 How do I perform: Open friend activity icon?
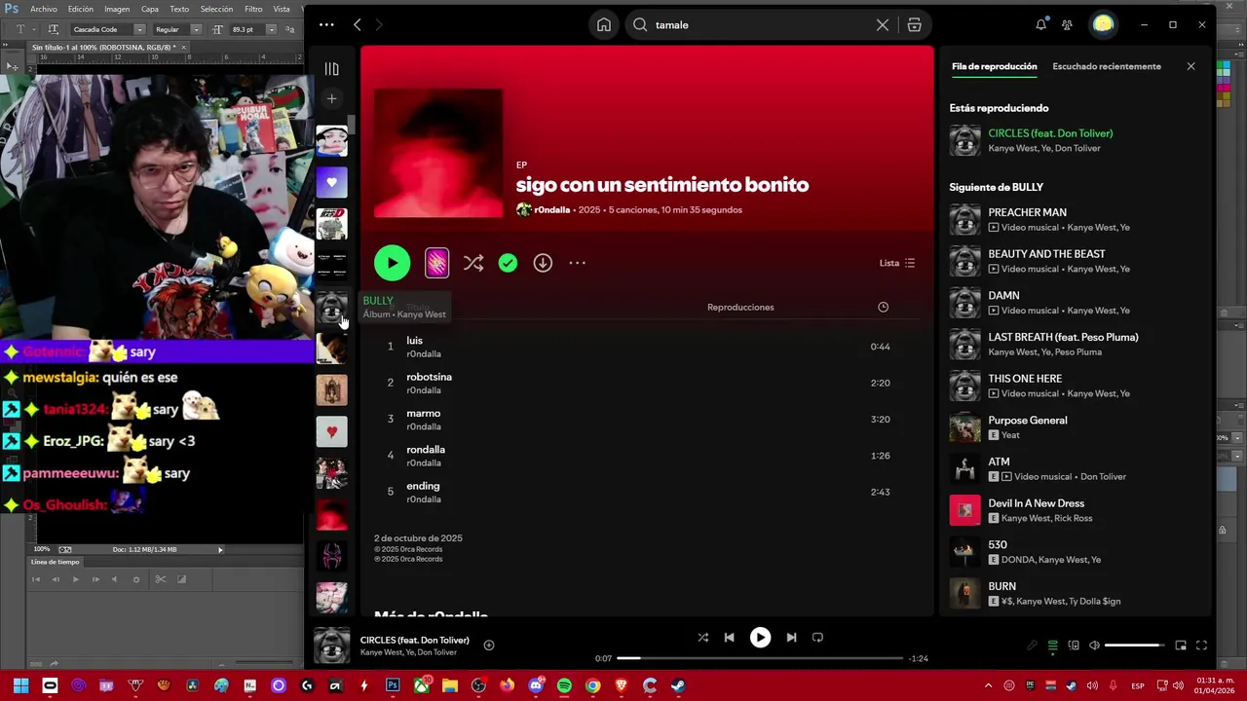point(1068,25)
